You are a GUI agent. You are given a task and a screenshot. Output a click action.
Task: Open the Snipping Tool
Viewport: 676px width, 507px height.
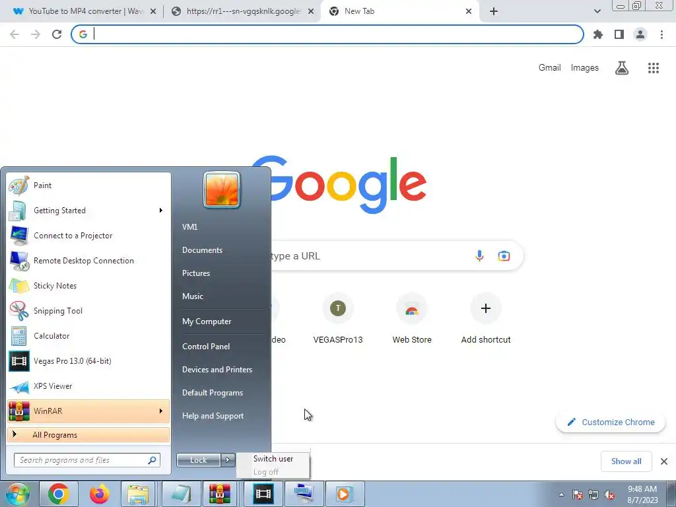click(x=88, y=311)
